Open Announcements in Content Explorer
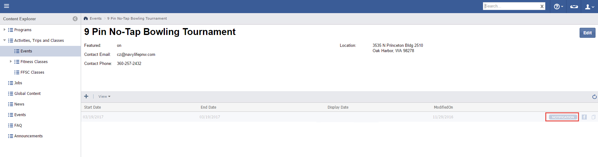Viewport: 598px width, 157px height. point(28,136)
